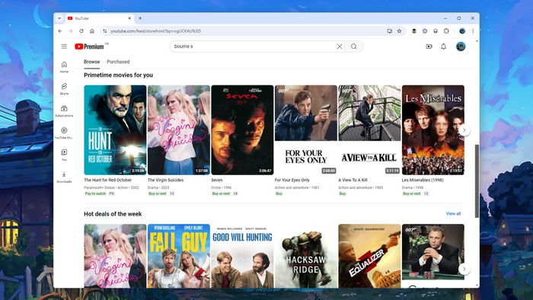The height and width of the screenshot is (300, 533).
Task: Click Buy or rent under Seven
Action: [221, 193]
